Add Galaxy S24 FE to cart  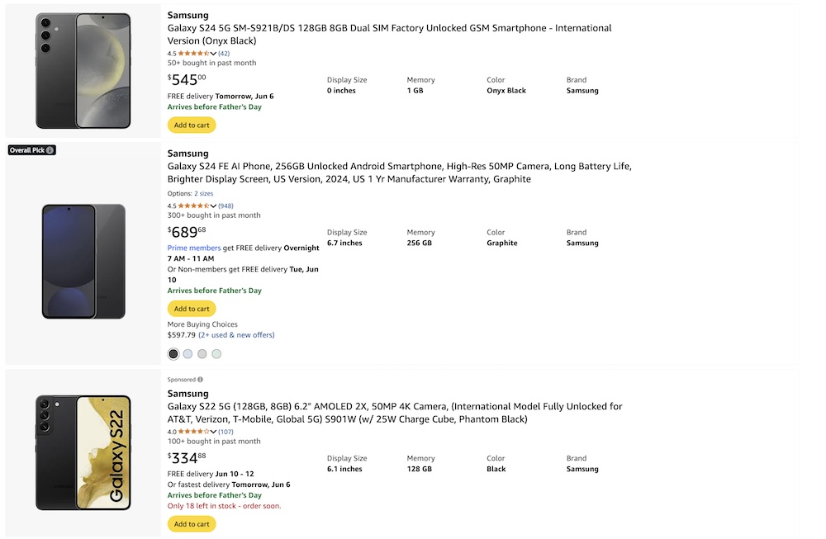[x=192, y=309]
